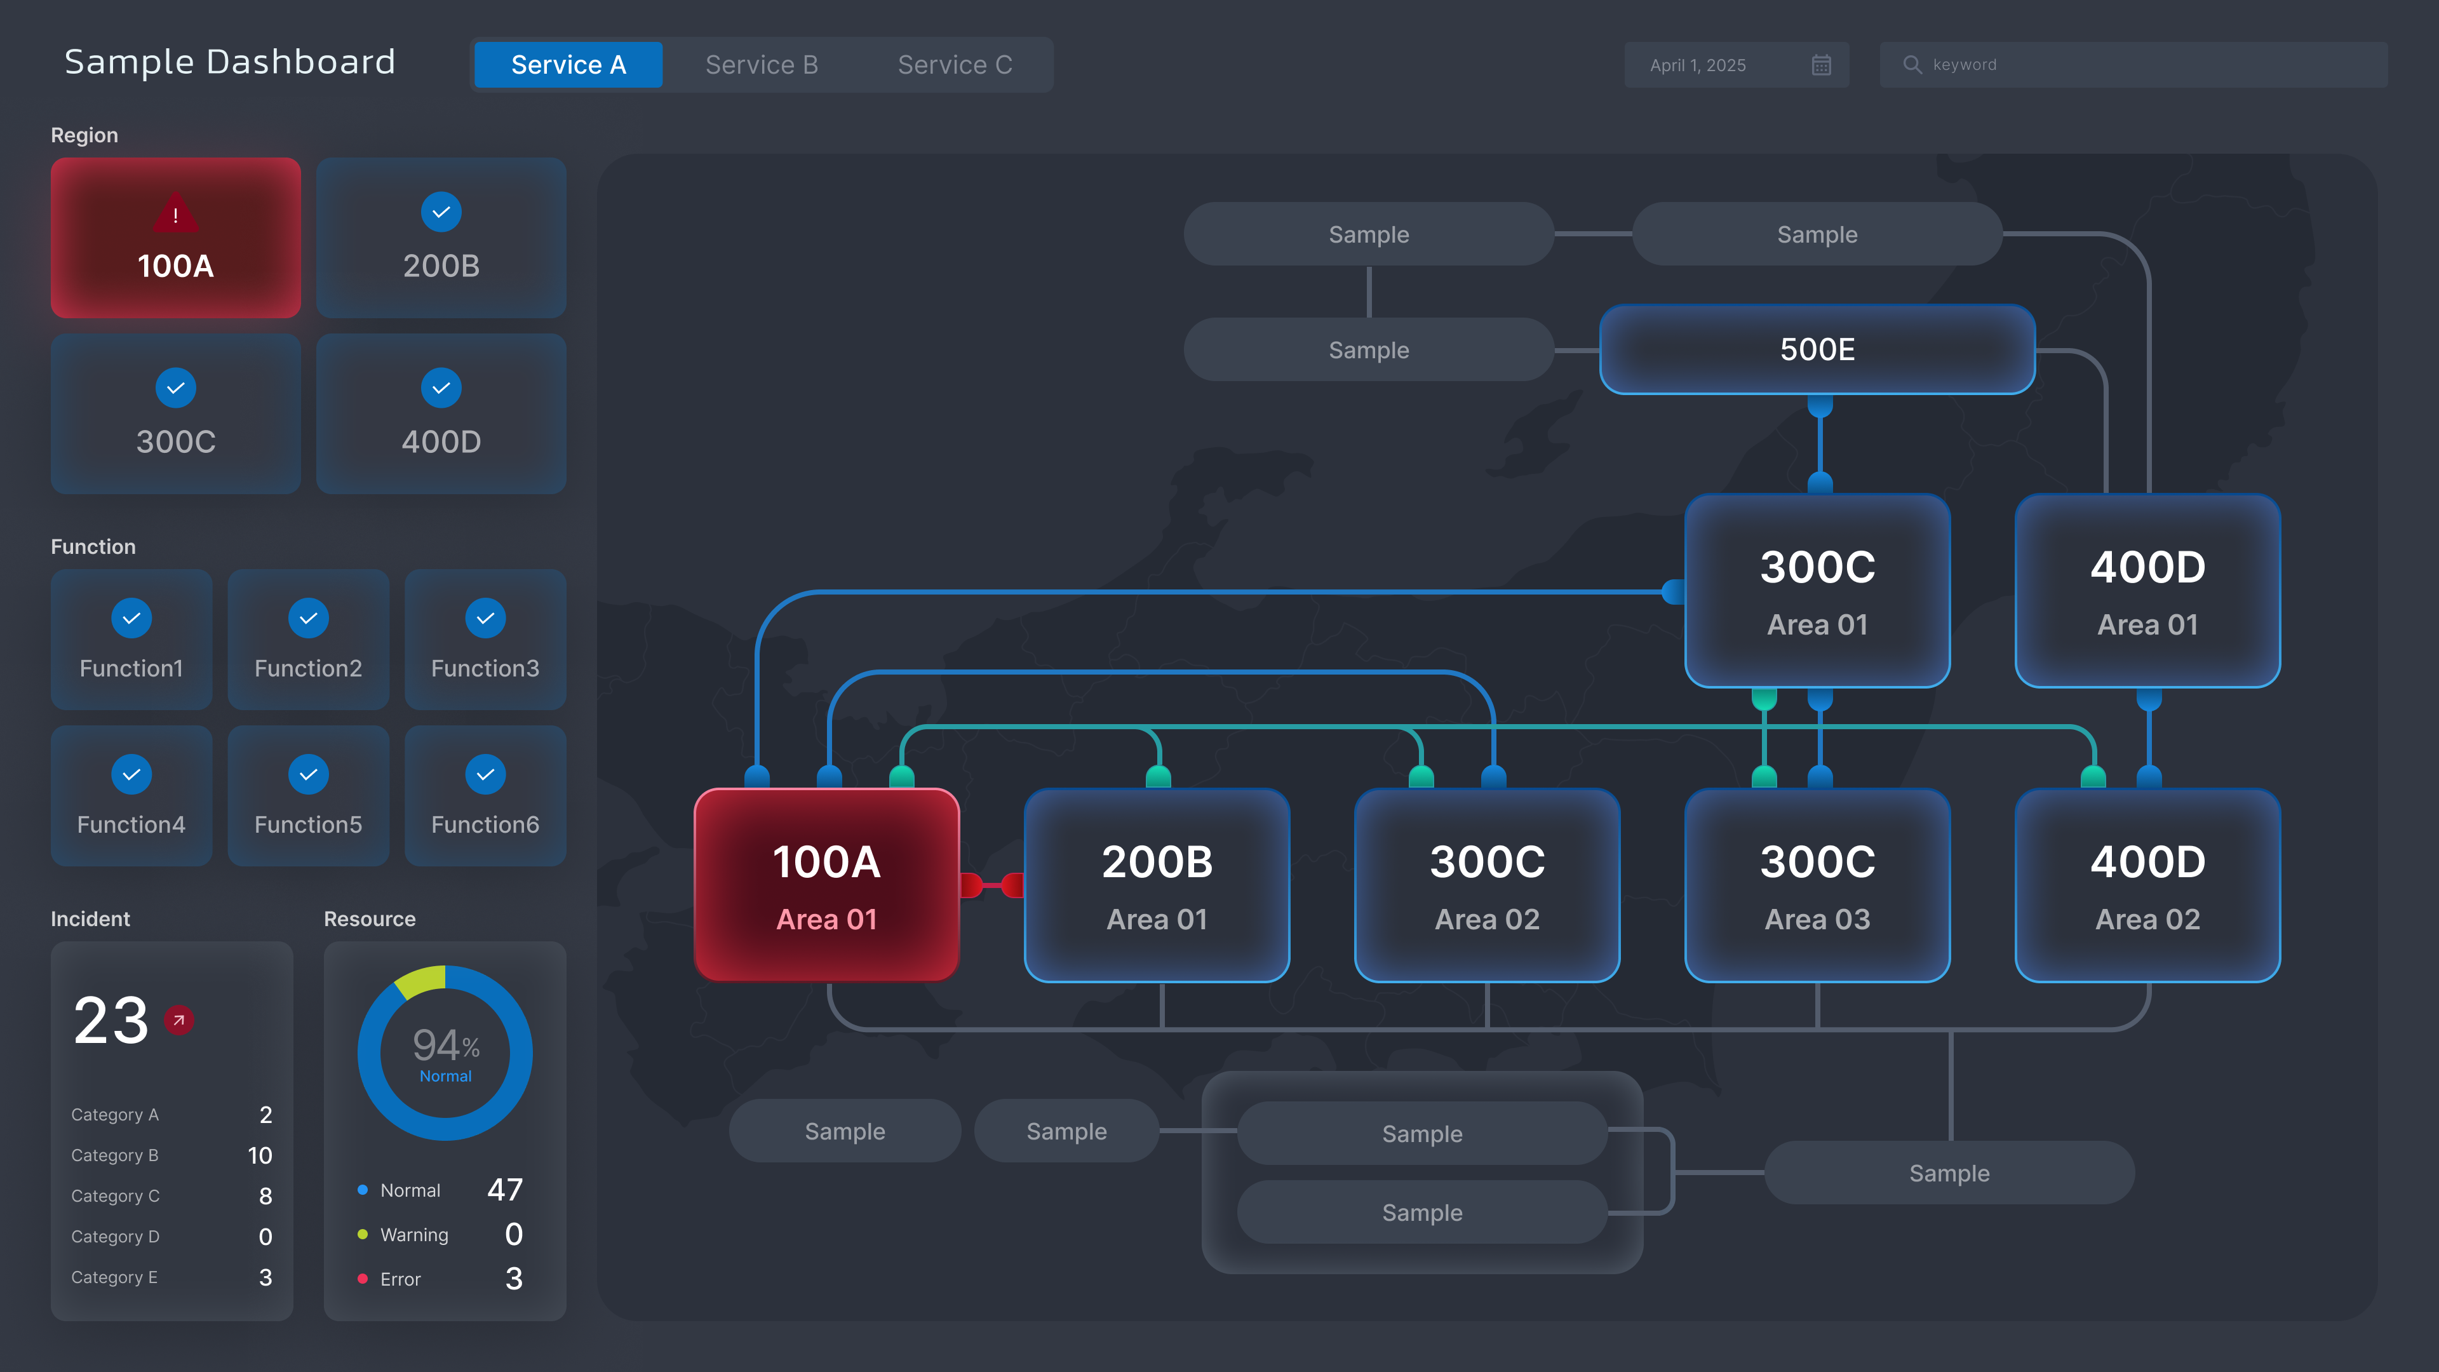This screenshot has height=1372, width=2439.
Task: Click the red warning triangle on 100A
Action: click(x=175, y=214)
